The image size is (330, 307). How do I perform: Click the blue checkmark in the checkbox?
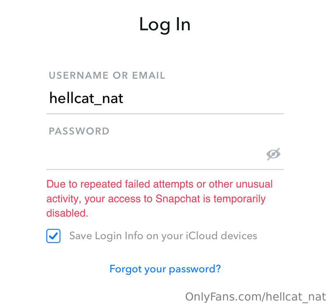(53, 236)
